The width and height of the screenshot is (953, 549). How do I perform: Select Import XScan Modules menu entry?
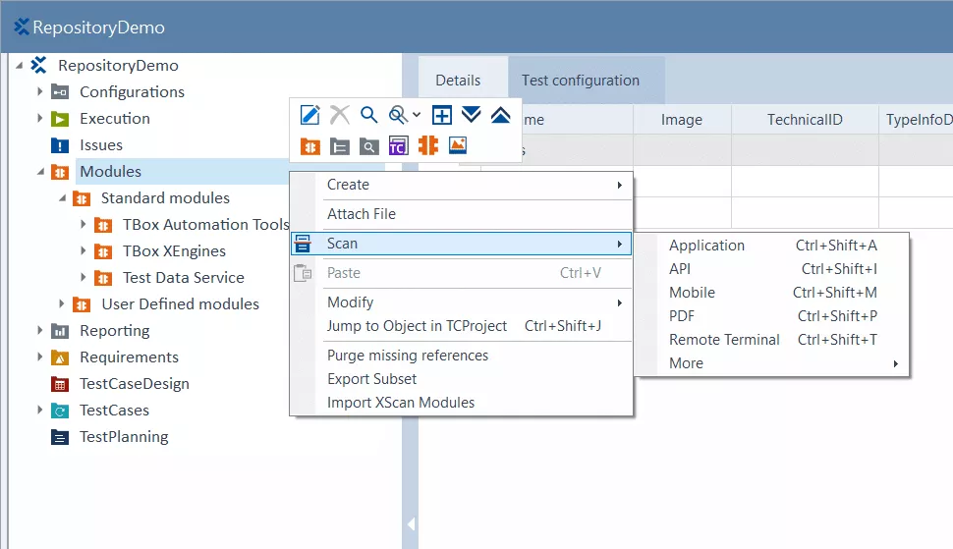(400, 402)
